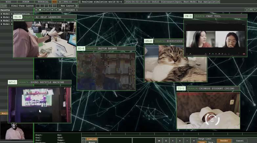Click the orange counter box beside TUTORIAL
The image size is (257, 143).
tap(54, 2)
